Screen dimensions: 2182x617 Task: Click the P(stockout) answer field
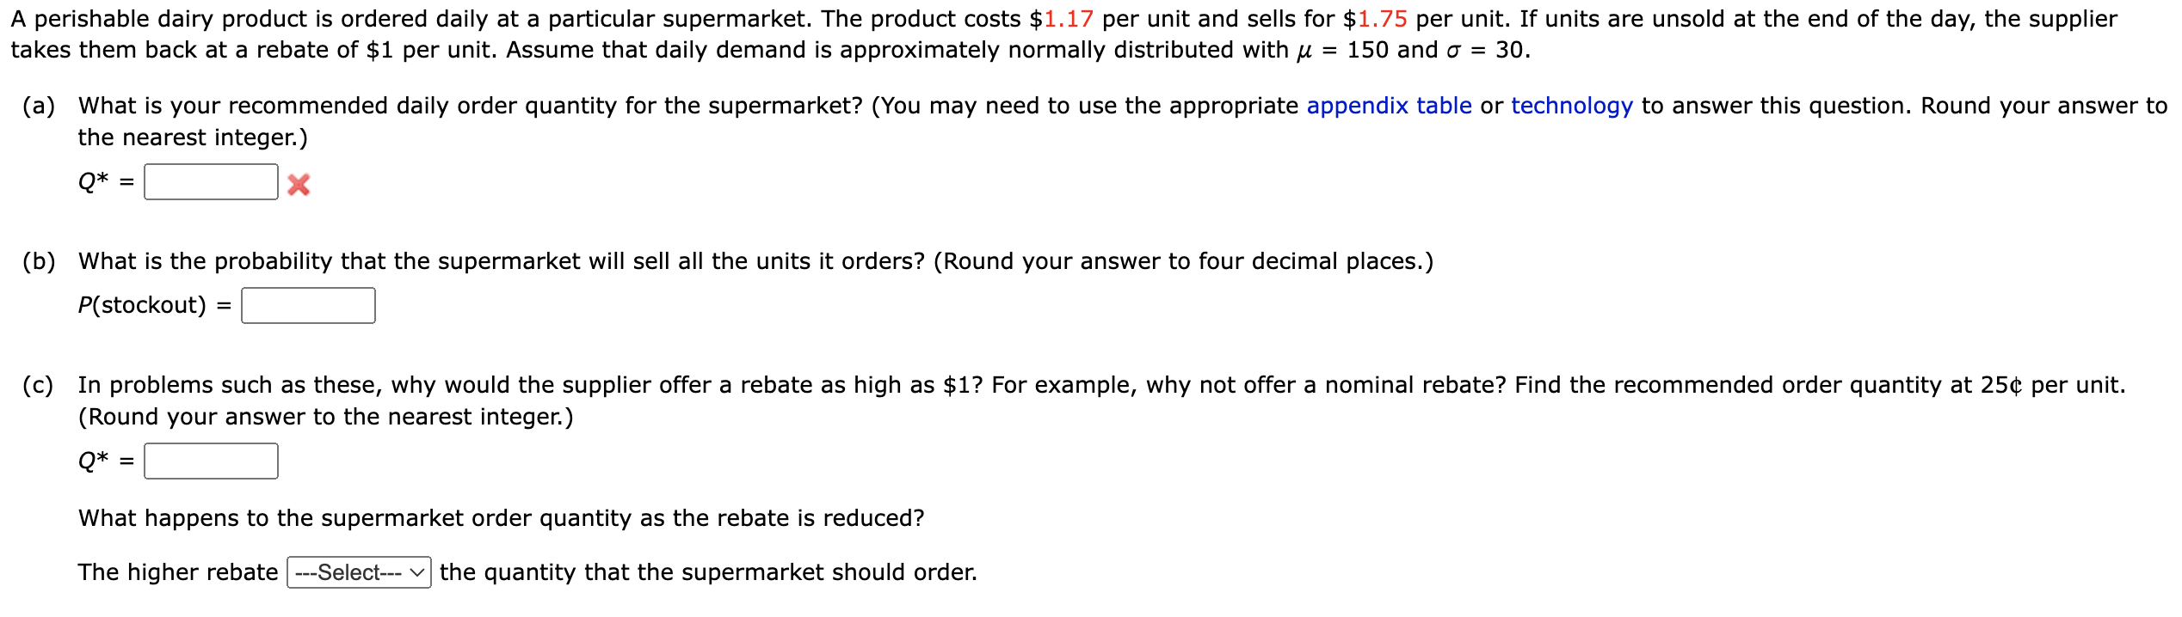(x=308, y=304)
